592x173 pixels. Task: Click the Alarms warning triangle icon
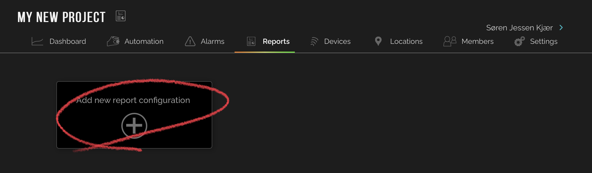click(x=190, y=41)
